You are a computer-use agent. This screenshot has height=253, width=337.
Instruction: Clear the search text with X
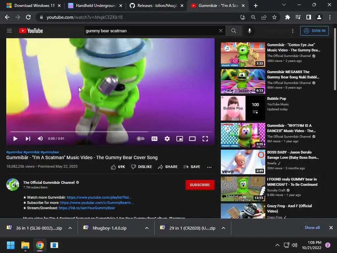221,31
